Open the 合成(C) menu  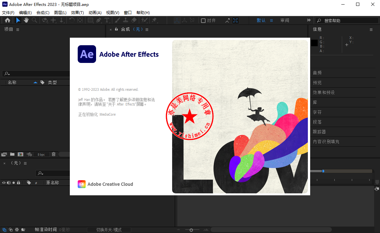coord(43,12)
